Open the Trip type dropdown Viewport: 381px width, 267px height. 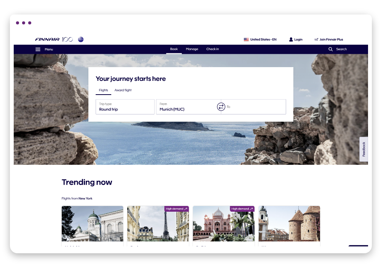[x=125, y=107]
